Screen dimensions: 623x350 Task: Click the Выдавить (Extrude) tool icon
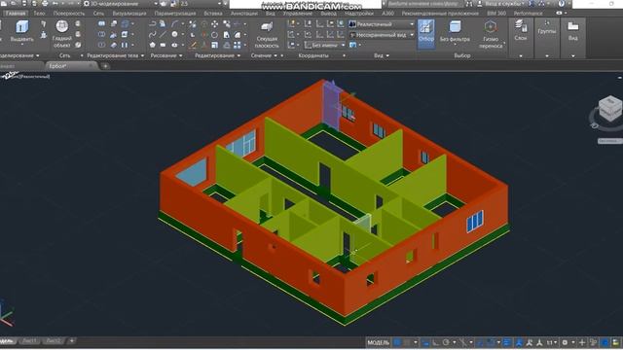pos(21,27)
